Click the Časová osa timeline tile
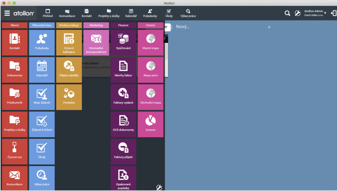Viewport: 337px width, 191px height. [x=15, y=151]
